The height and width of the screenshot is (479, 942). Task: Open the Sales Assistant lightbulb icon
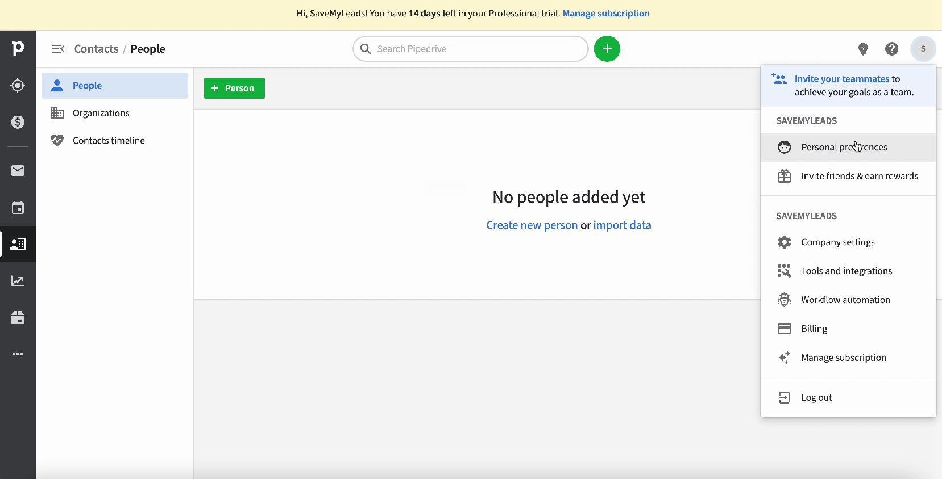coord(863,49)
